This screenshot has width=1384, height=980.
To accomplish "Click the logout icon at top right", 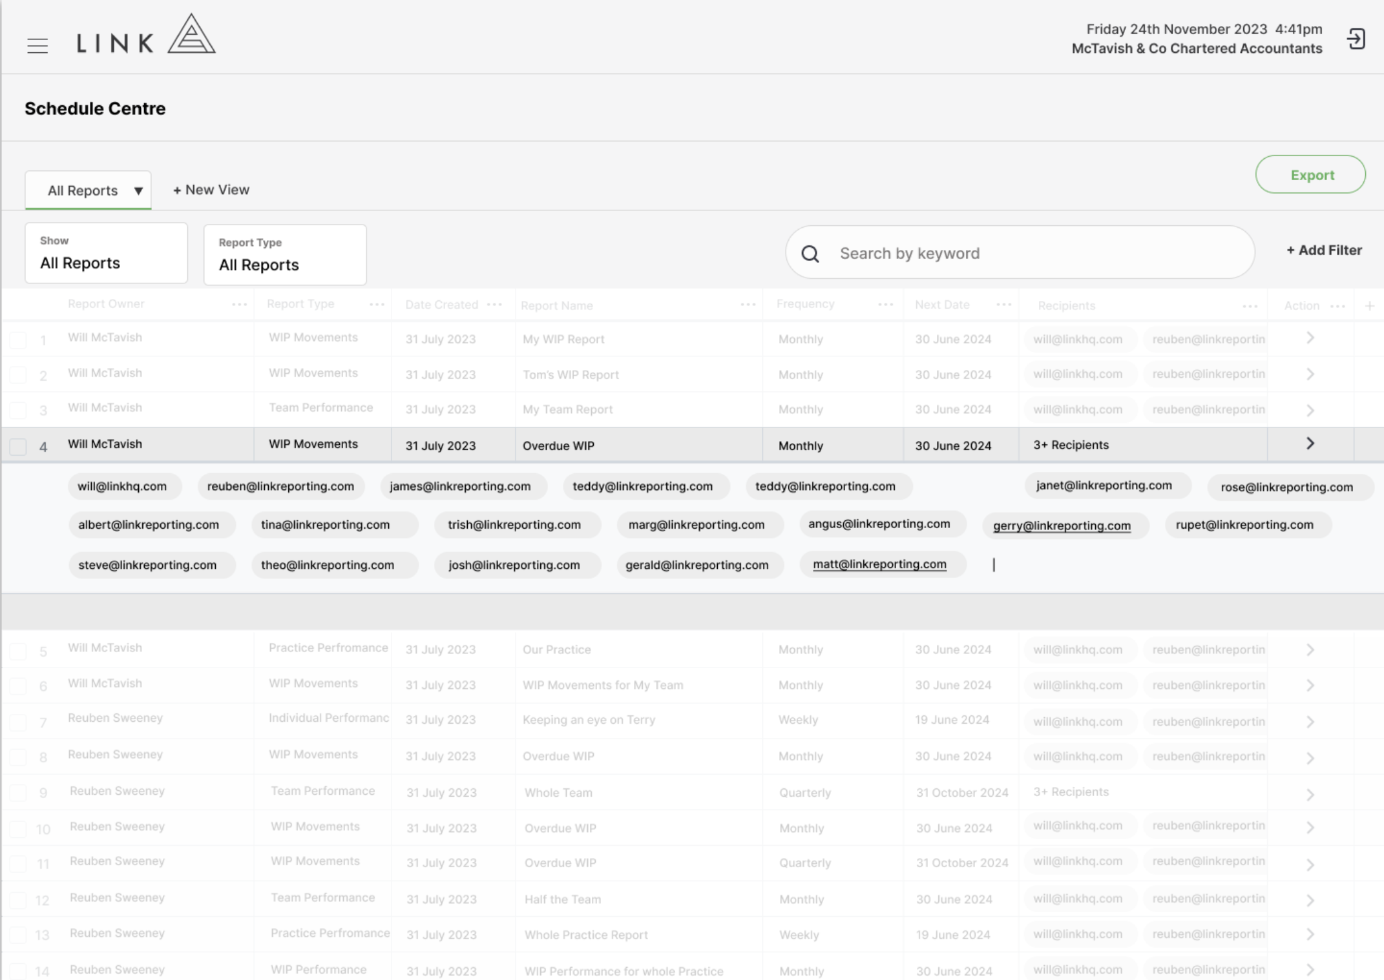I will click(1356, 39).
